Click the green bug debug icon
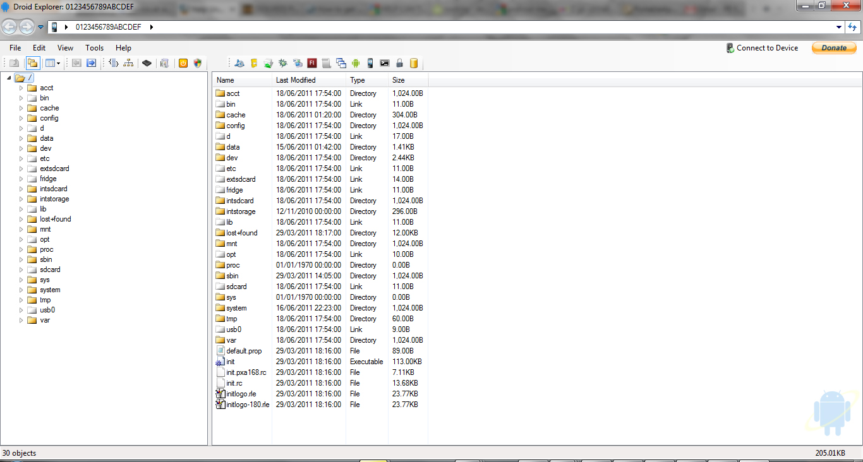 [283, 63]
